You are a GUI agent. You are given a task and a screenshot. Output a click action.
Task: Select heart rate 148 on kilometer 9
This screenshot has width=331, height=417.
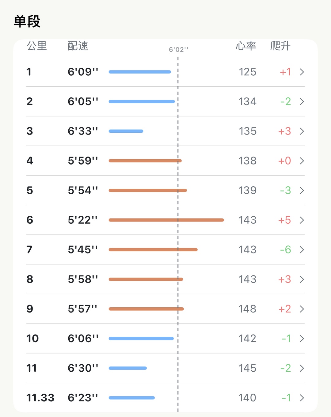(x=247, y=309)
